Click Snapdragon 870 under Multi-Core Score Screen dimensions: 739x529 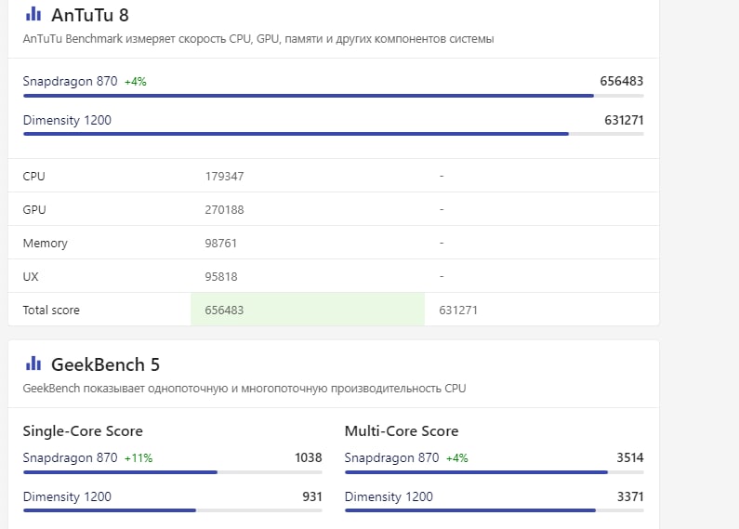pyautogui.click(x=391, y=457)
